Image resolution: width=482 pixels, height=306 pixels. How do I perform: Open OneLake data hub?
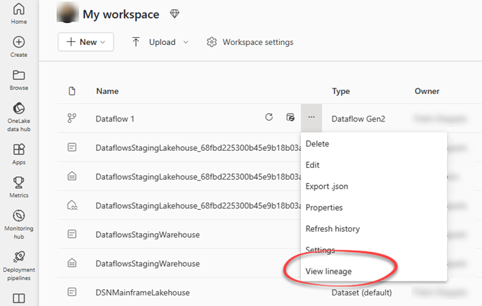(x=19, y=117)
